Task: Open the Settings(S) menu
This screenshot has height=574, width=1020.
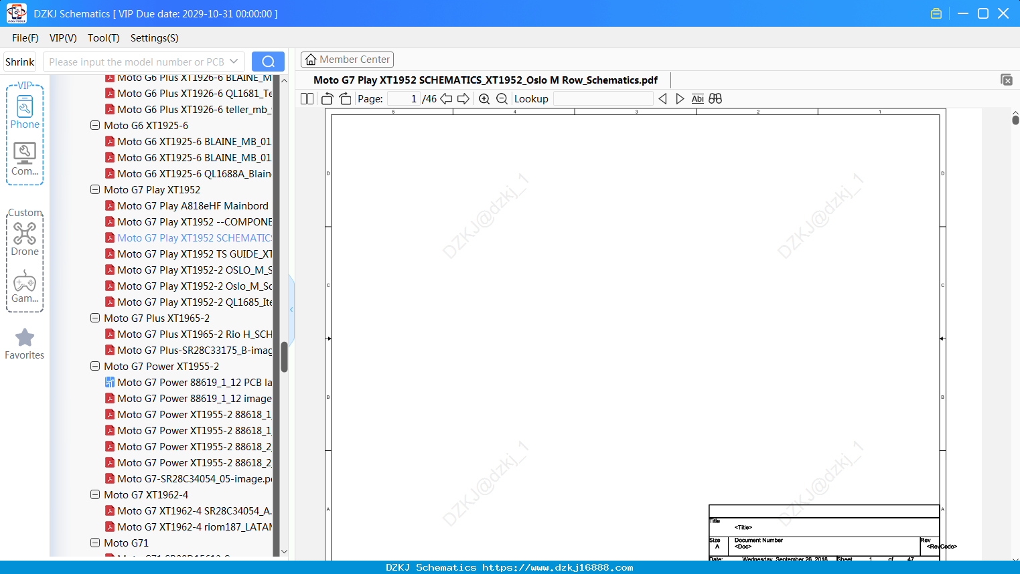Action: [x=155, y=38]
